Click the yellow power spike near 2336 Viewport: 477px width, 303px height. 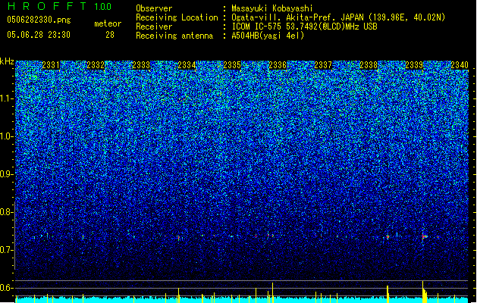click(272, 292)
